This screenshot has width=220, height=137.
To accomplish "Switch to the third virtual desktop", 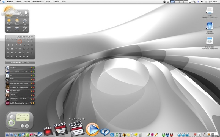I will point(181,2).
